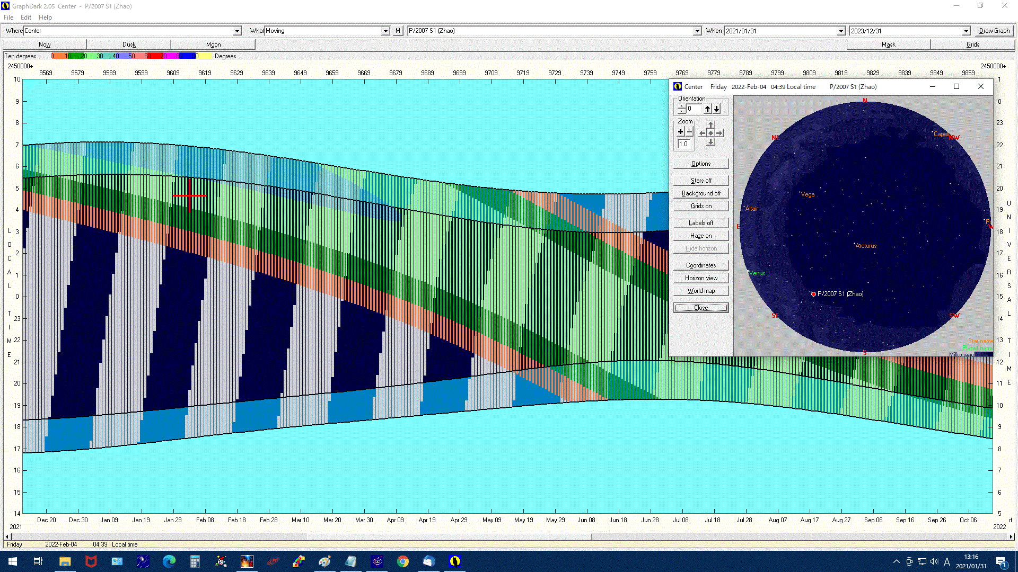The height and width of the screenshot is (572, 1018).
Task: Click the orientation down arrow button
Action: coord(717,109)
